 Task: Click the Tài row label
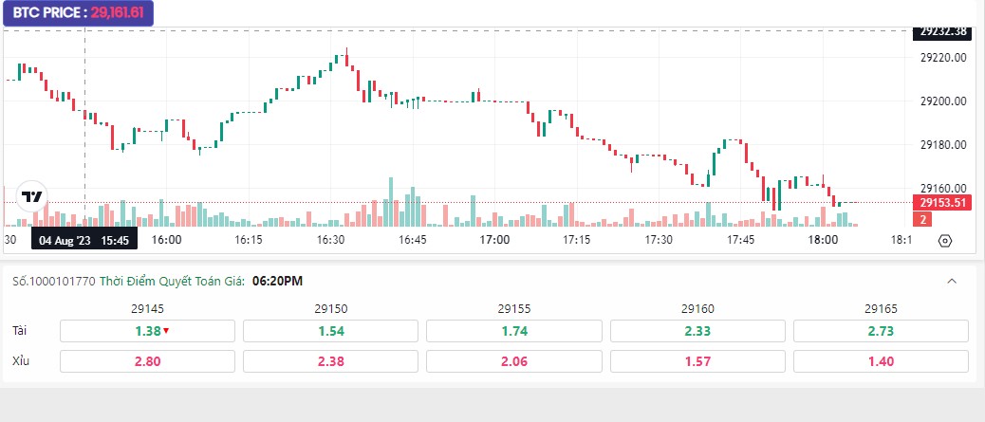click(x=20, y=330)
